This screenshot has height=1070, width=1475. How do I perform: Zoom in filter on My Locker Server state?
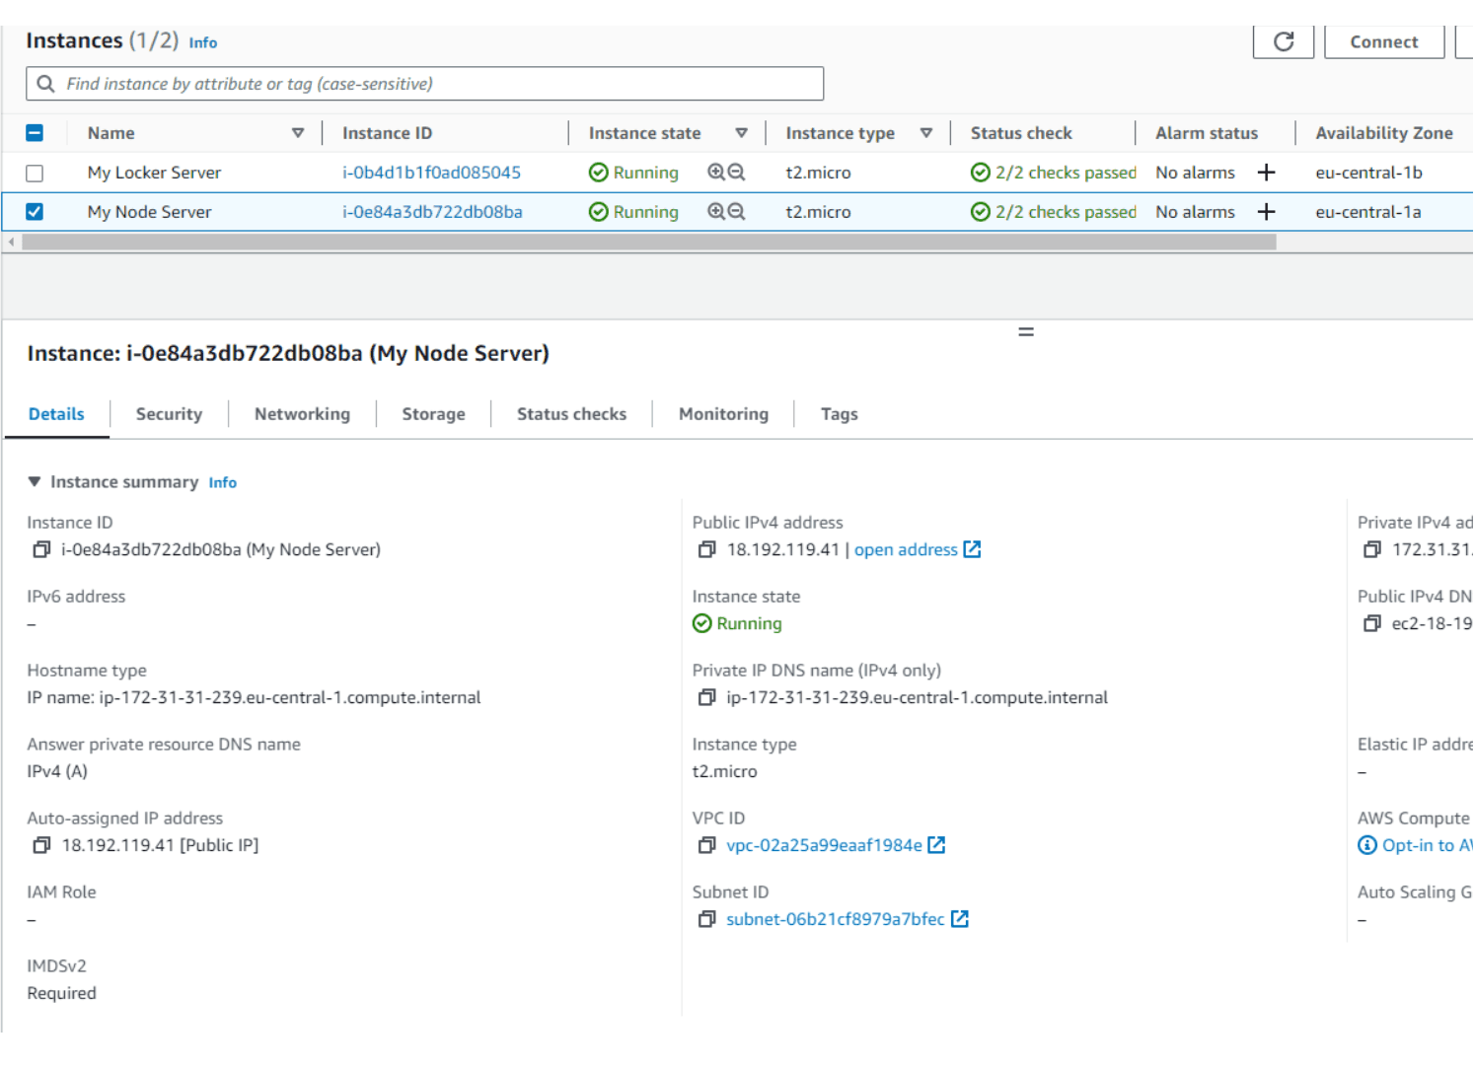[716, 173]
